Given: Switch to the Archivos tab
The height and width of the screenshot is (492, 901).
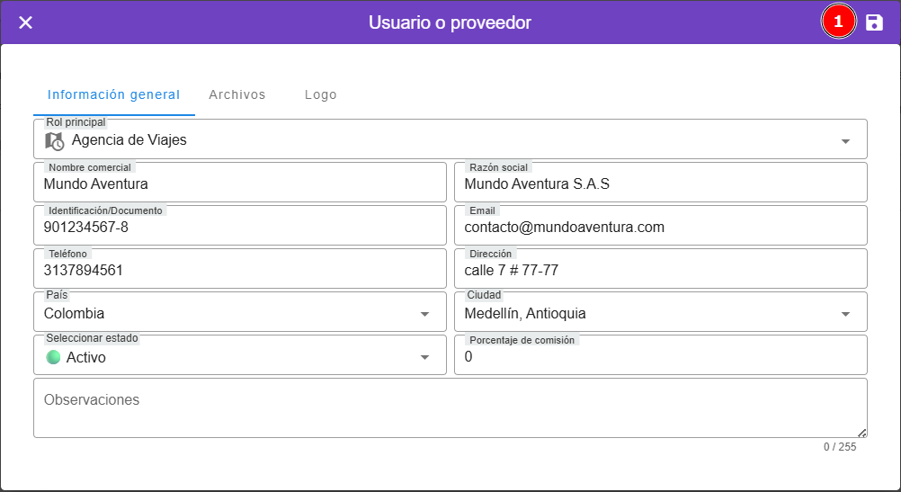Looking at the screenshot, I should click(x=237, y=94).
